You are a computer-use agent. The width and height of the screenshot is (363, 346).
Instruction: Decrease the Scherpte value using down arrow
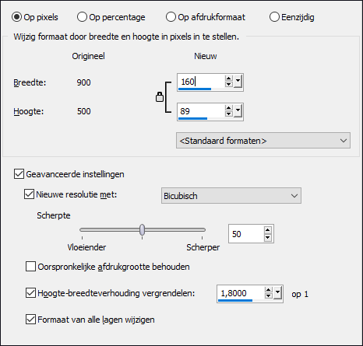tap(268, 237)
